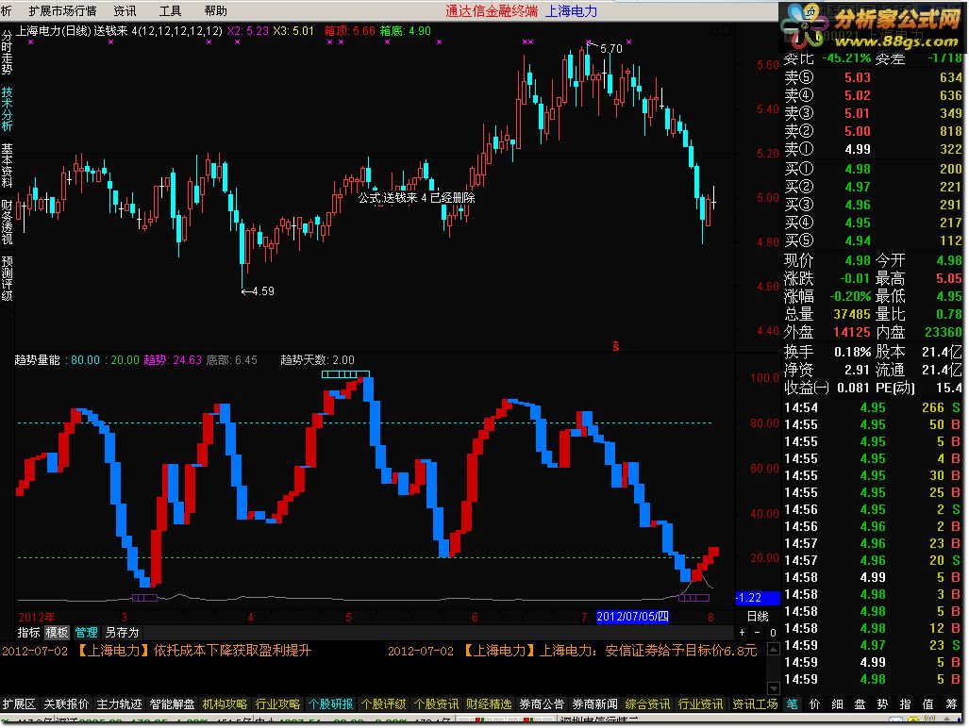Select the 值 value tab
969x728 pixels.
pos(927,703)
